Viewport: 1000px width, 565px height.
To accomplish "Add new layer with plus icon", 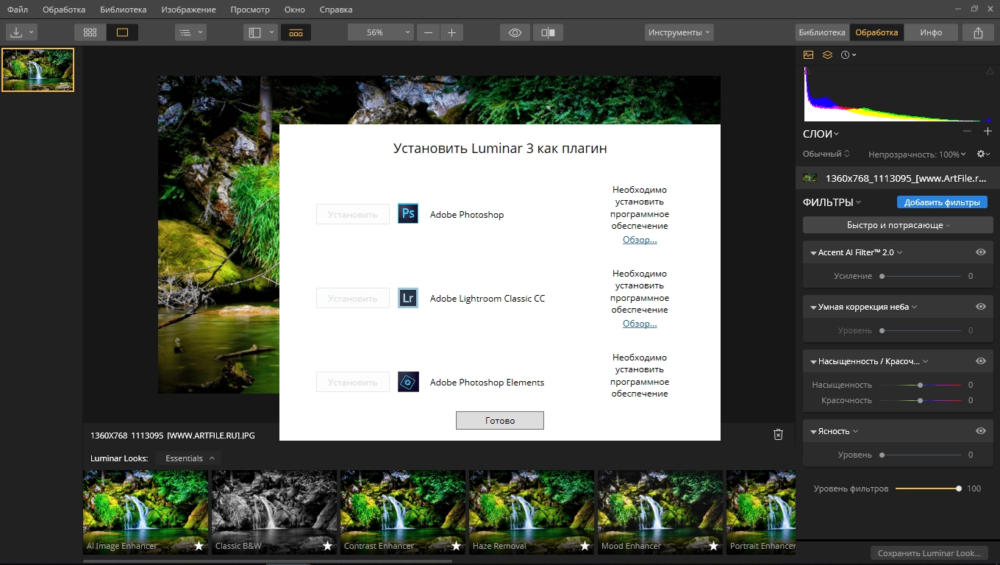I will point(988,132).
